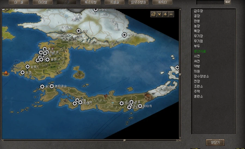Select 갑주장 in building list

click(x=198, y=11)
